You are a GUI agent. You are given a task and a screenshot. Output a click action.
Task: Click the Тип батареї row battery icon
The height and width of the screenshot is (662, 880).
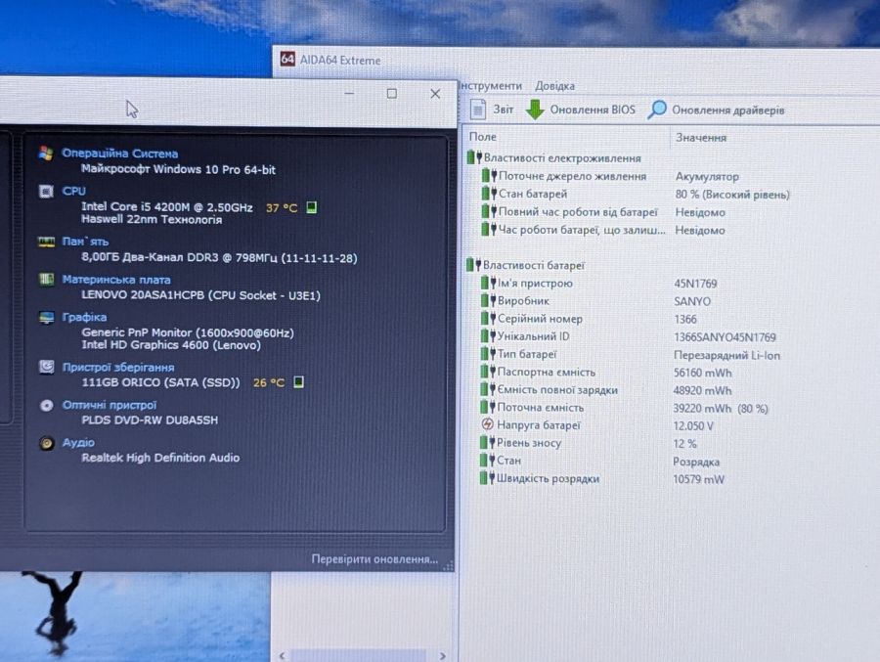tap(488, 354)
